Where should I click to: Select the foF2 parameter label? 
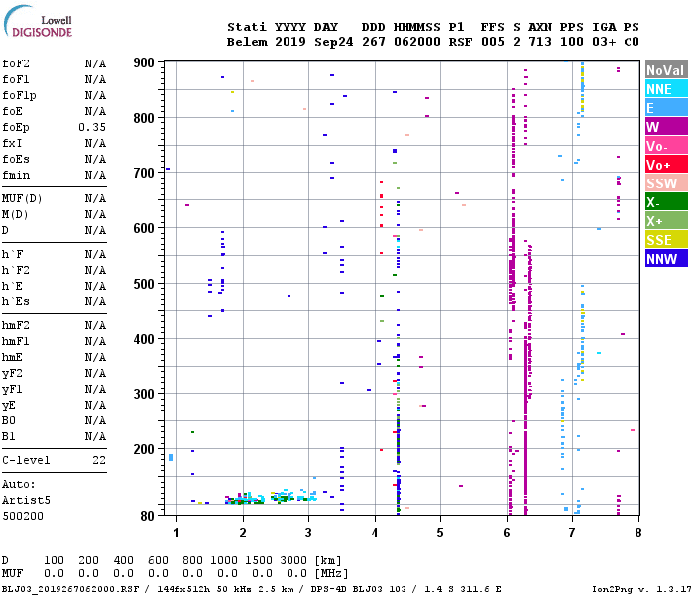pyautogui.click(x=16, y=63)
